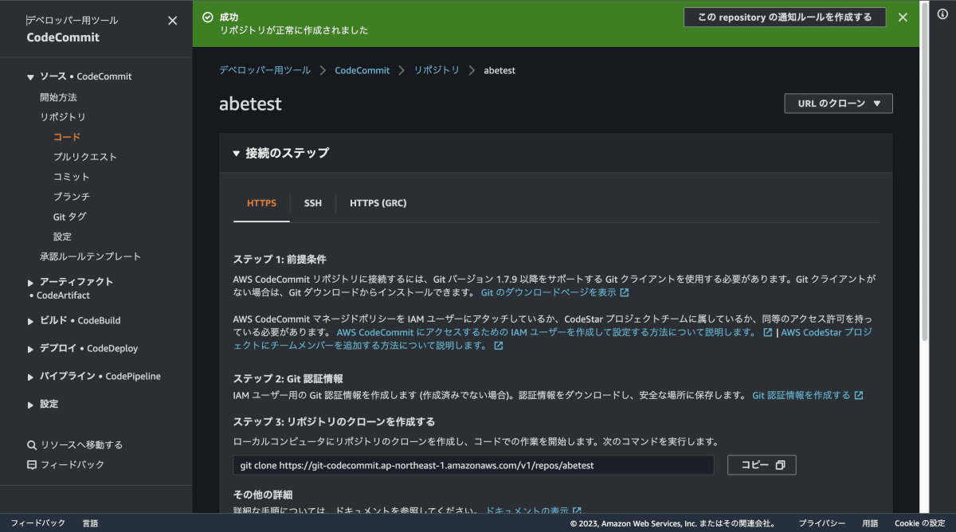Image resolution: width=956 pixels, height=532 pixels.
Task: Click the フィードバック speech bubble icon in sidebar
Action: tap(32, 465)
